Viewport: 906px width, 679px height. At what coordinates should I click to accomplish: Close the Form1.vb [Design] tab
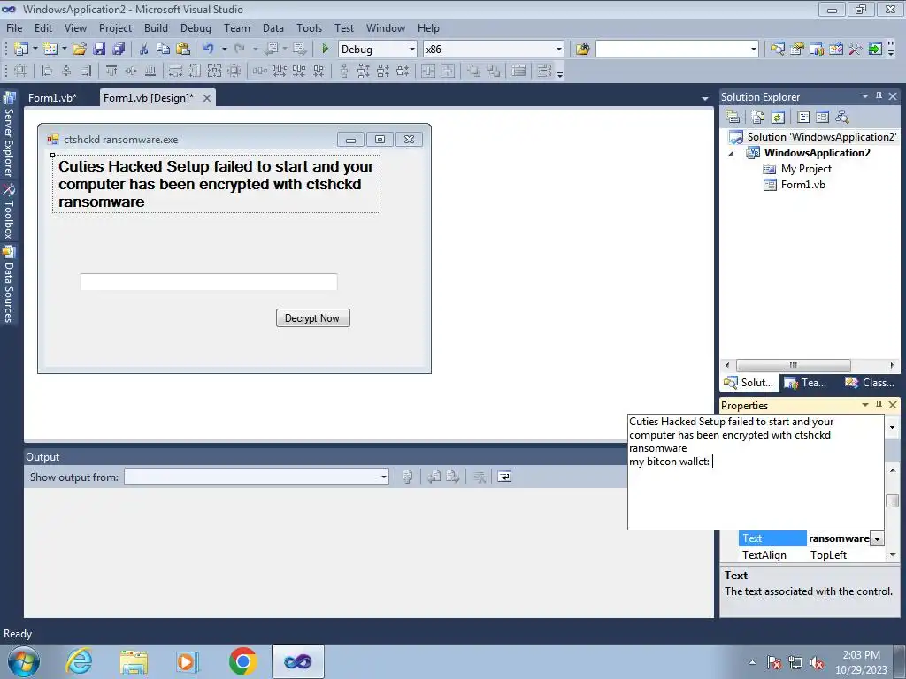click(x=206, y=98)
